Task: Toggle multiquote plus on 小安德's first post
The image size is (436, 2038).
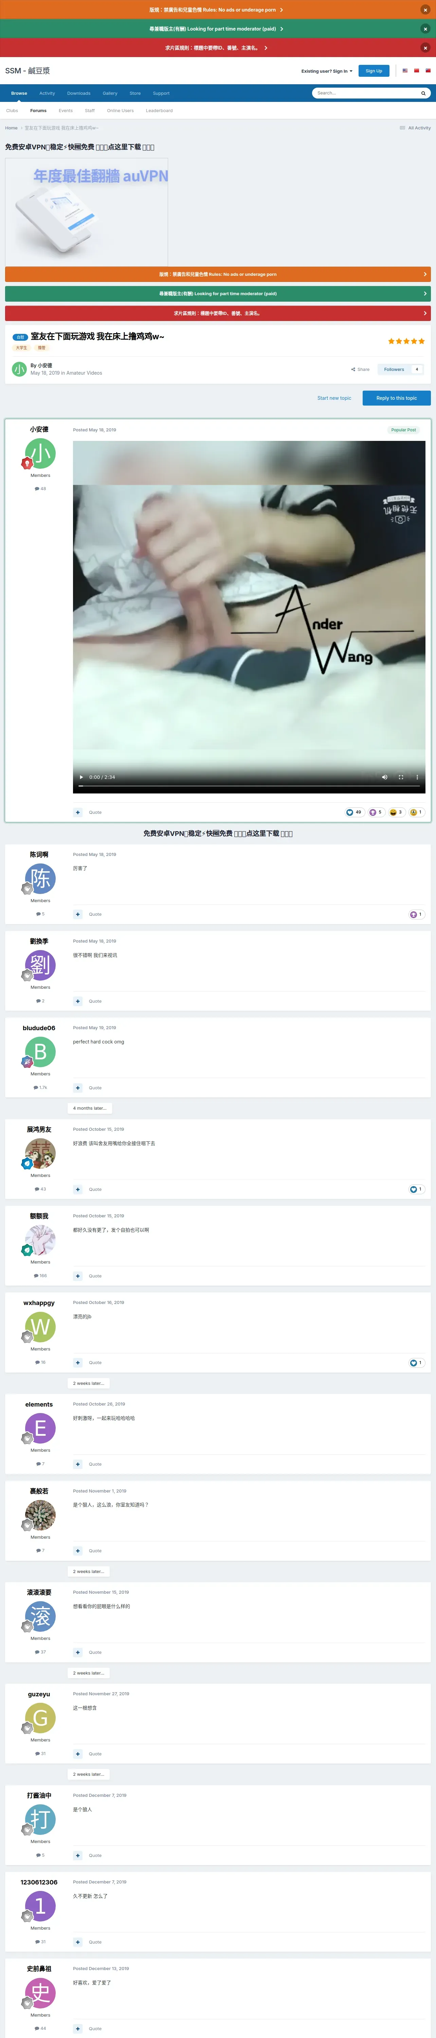Action: click(77, 812)
